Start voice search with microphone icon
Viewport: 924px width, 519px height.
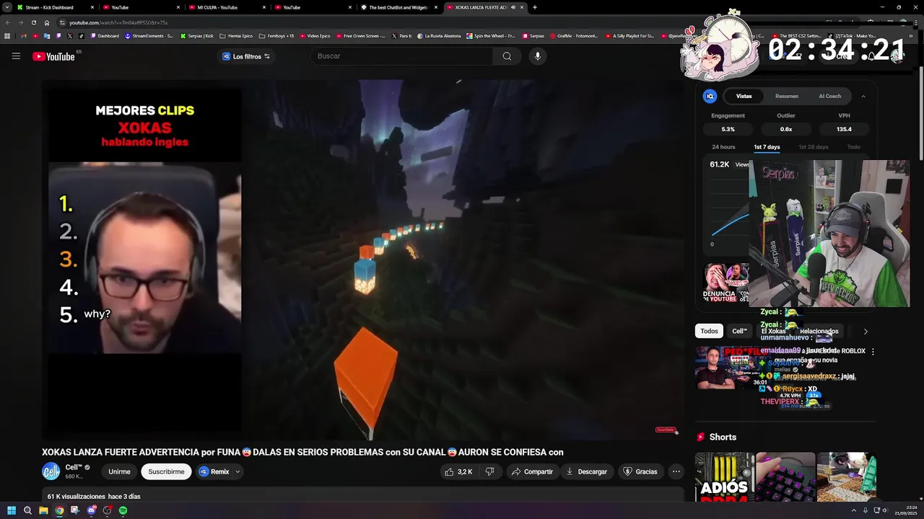537,56
